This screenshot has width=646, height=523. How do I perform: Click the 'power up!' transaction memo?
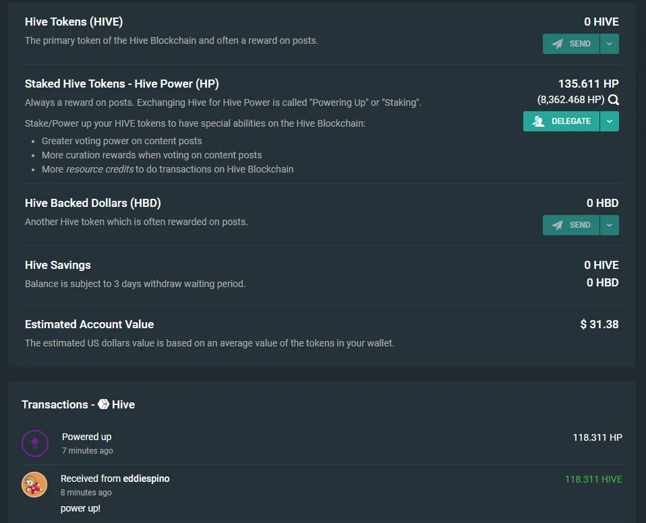pyautogui.click(x=80, y=508)
